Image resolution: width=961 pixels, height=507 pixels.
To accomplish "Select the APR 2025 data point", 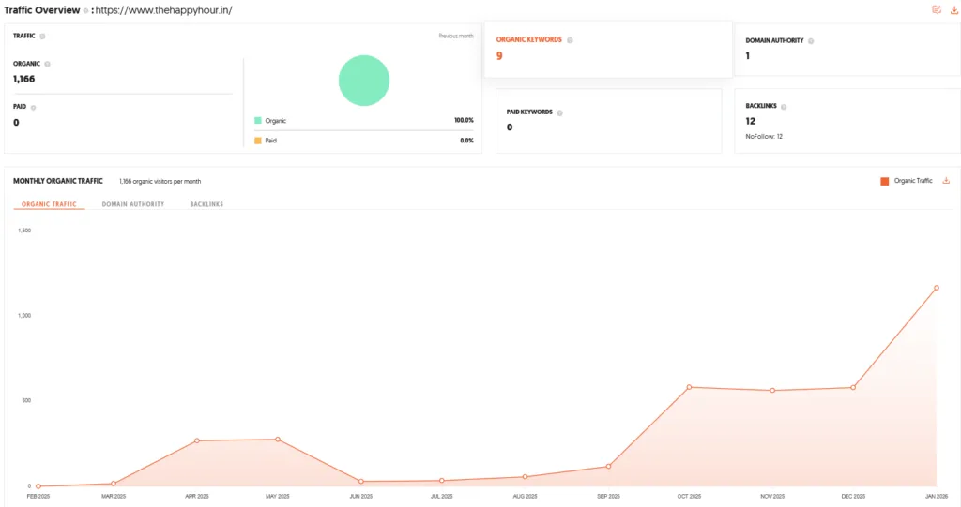I will tap(197, 440).
